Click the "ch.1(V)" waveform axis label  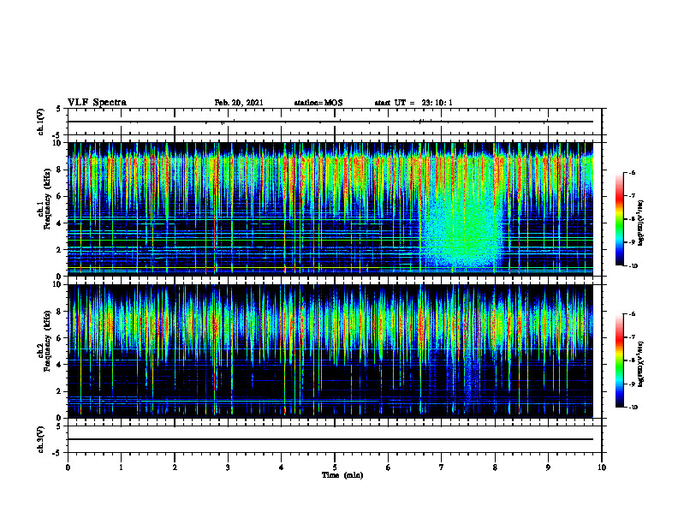tap(40, 122)
